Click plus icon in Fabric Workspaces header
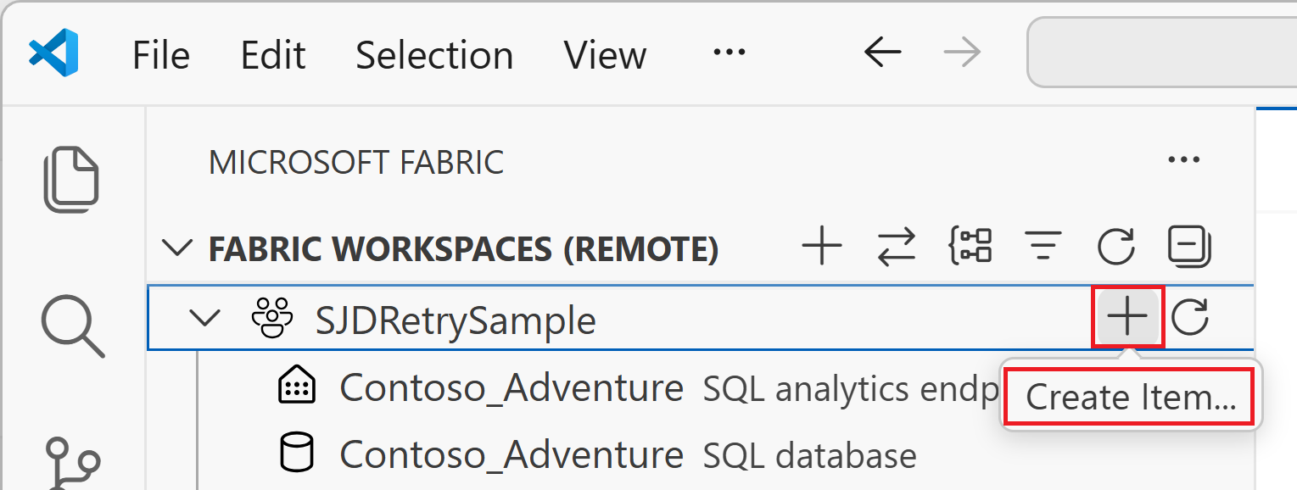 pos(821,248)
